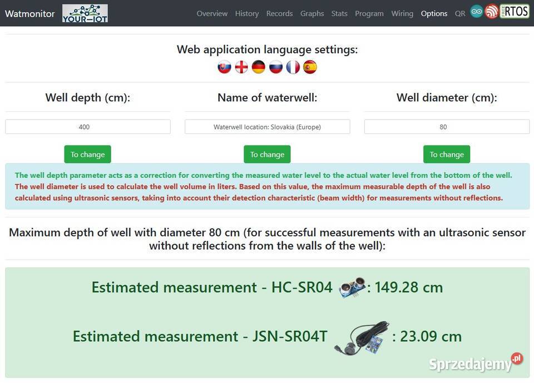Screen dimensions: 534x383
Task: Click the green well depth parameter note
Action: coord(263,175)
